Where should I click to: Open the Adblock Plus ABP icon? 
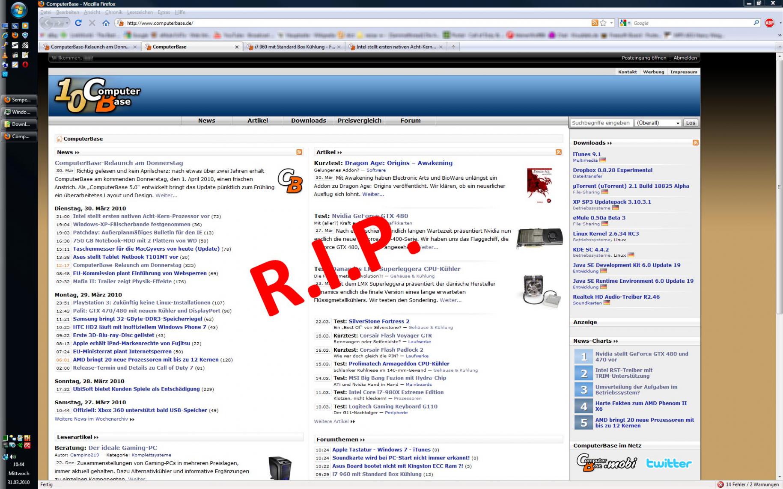click(769, 23)
